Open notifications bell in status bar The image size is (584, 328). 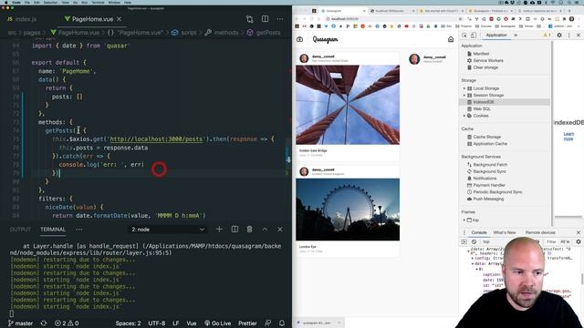pyautogui.click(x=282, y=323)
